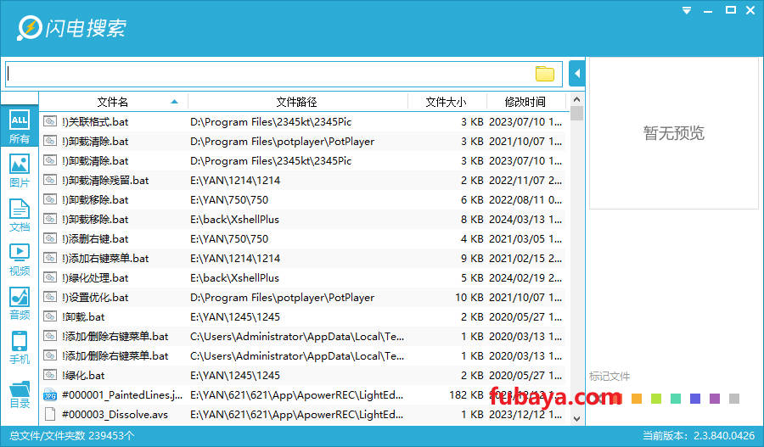The height and width of the screenshot is (447, 764).
Task: Select the file name #000001_PaintedLines.j...
Action: pyautogui.click(x=122, y=395)
